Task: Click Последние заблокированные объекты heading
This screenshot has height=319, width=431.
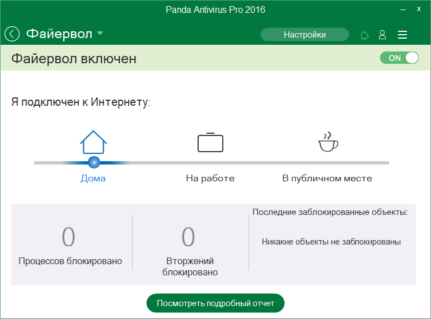Action: (330, 212)
